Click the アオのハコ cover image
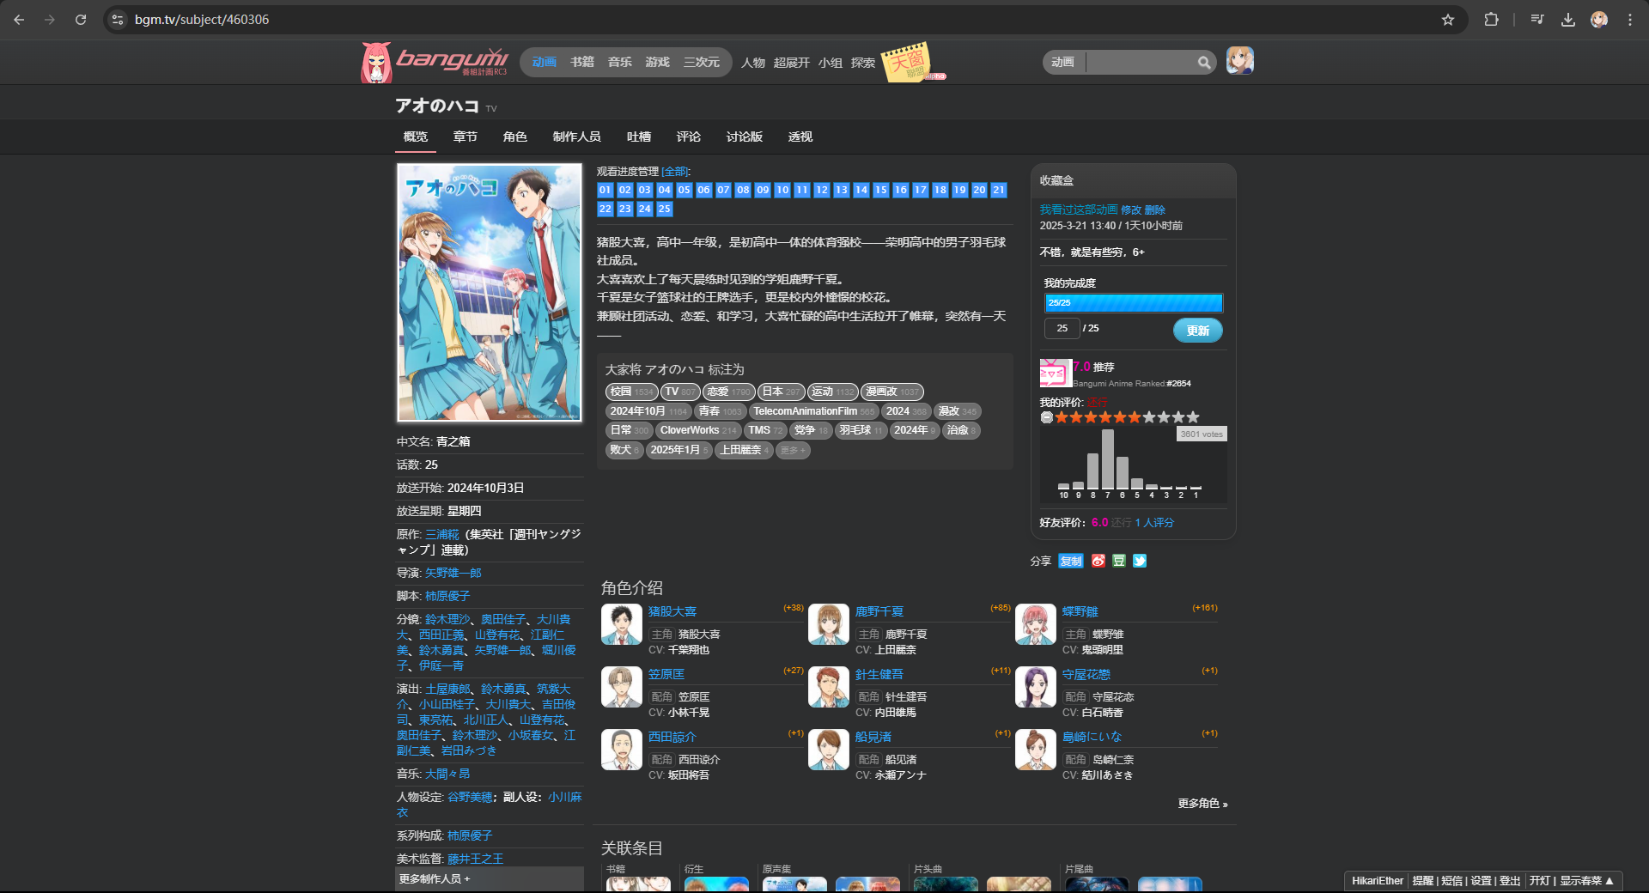Image resolution: width=1649 pixels, height=893 pixels. pos(490,293)
